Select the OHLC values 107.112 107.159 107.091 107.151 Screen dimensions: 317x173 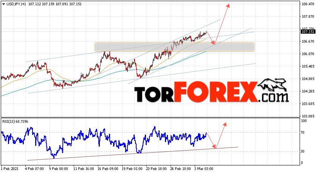pos(55,4)
